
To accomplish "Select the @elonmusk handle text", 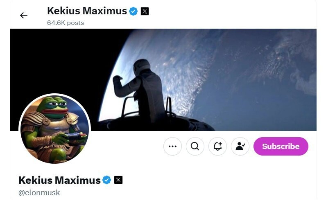I will pyautogui.click(x=39, y=193).
